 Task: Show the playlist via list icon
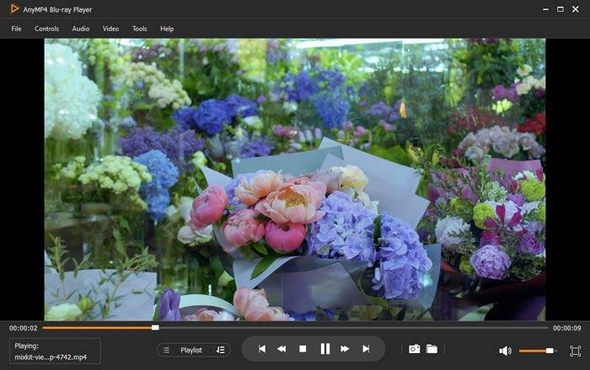coord(167,350)
